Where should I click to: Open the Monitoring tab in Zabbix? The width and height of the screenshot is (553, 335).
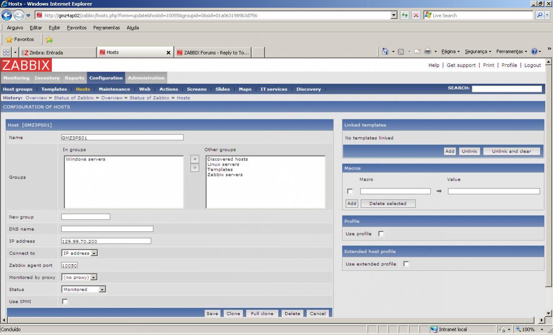pos(16,78)
